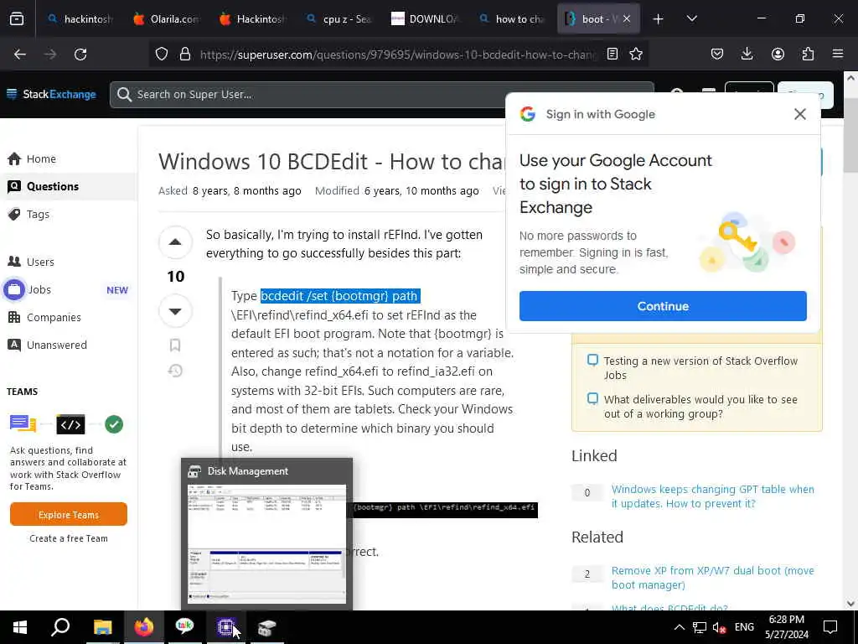The width and height of the screenshot is (858, 644).
Task: Open 'What deliverables would you like to see' post
Action: [x=700, y=407]
